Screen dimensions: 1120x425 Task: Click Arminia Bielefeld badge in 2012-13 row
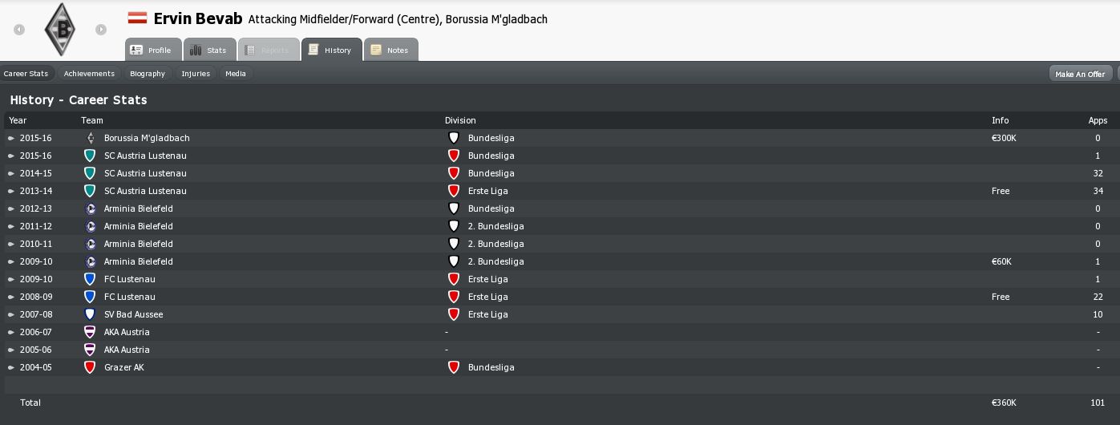coord(90,208)
